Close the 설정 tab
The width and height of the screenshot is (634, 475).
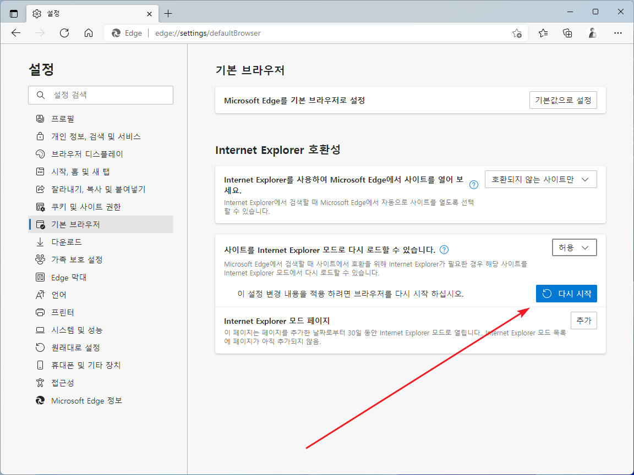(x=149, y=14)
